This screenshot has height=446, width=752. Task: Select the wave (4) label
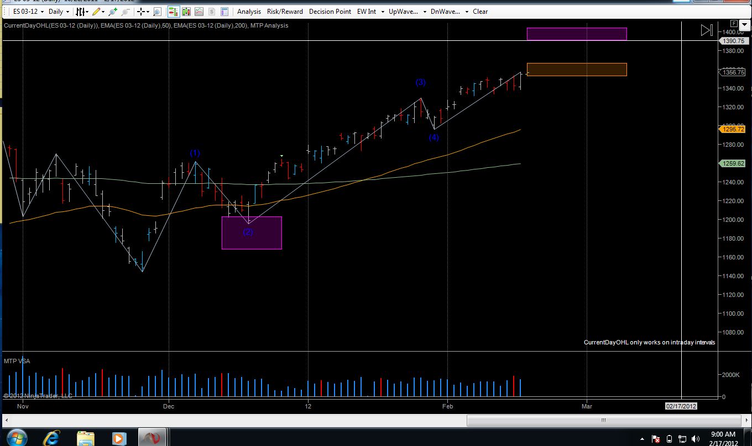pos(434,137)
